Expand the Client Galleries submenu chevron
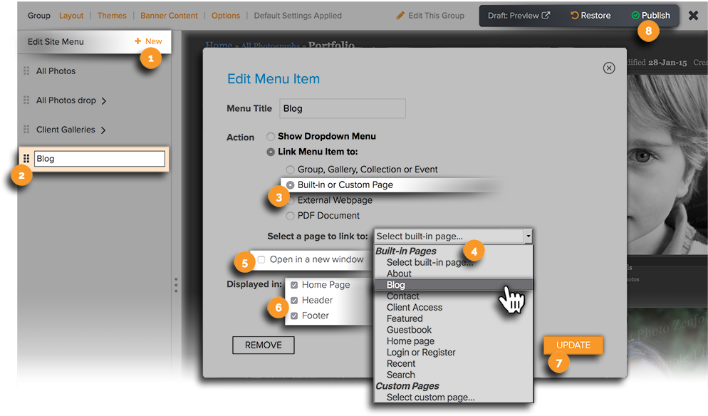 103,130
